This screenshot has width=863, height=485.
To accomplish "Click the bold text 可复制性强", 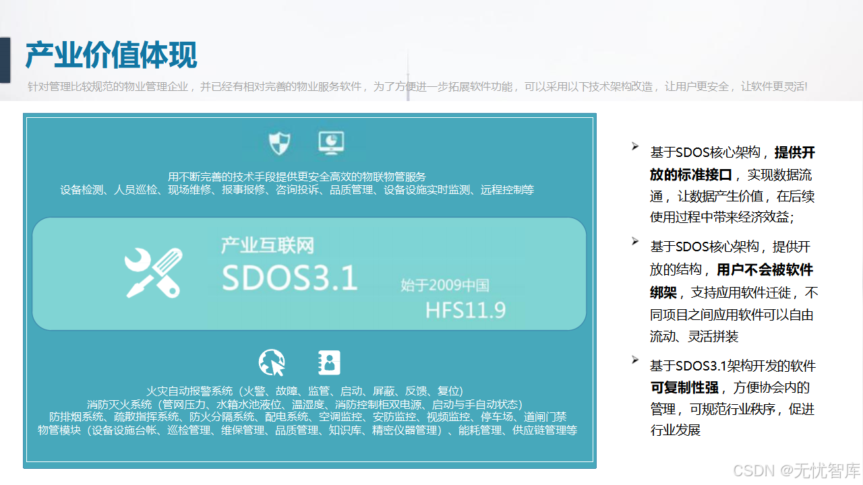I will (x=683, y=388).
